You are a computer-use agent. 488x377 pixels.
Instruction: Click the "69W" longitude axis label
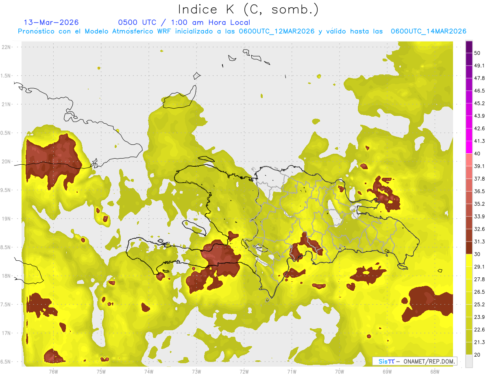tap(387, 371)
